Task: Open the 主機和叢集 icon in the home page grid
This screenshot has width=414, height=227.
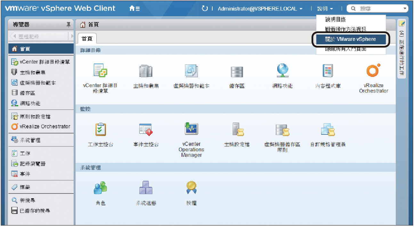Action: 146,71
